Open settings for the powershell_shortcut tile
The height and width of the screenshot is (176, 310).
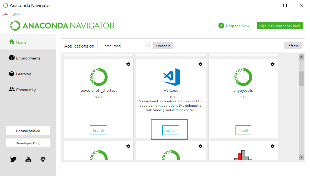point(128,64)
